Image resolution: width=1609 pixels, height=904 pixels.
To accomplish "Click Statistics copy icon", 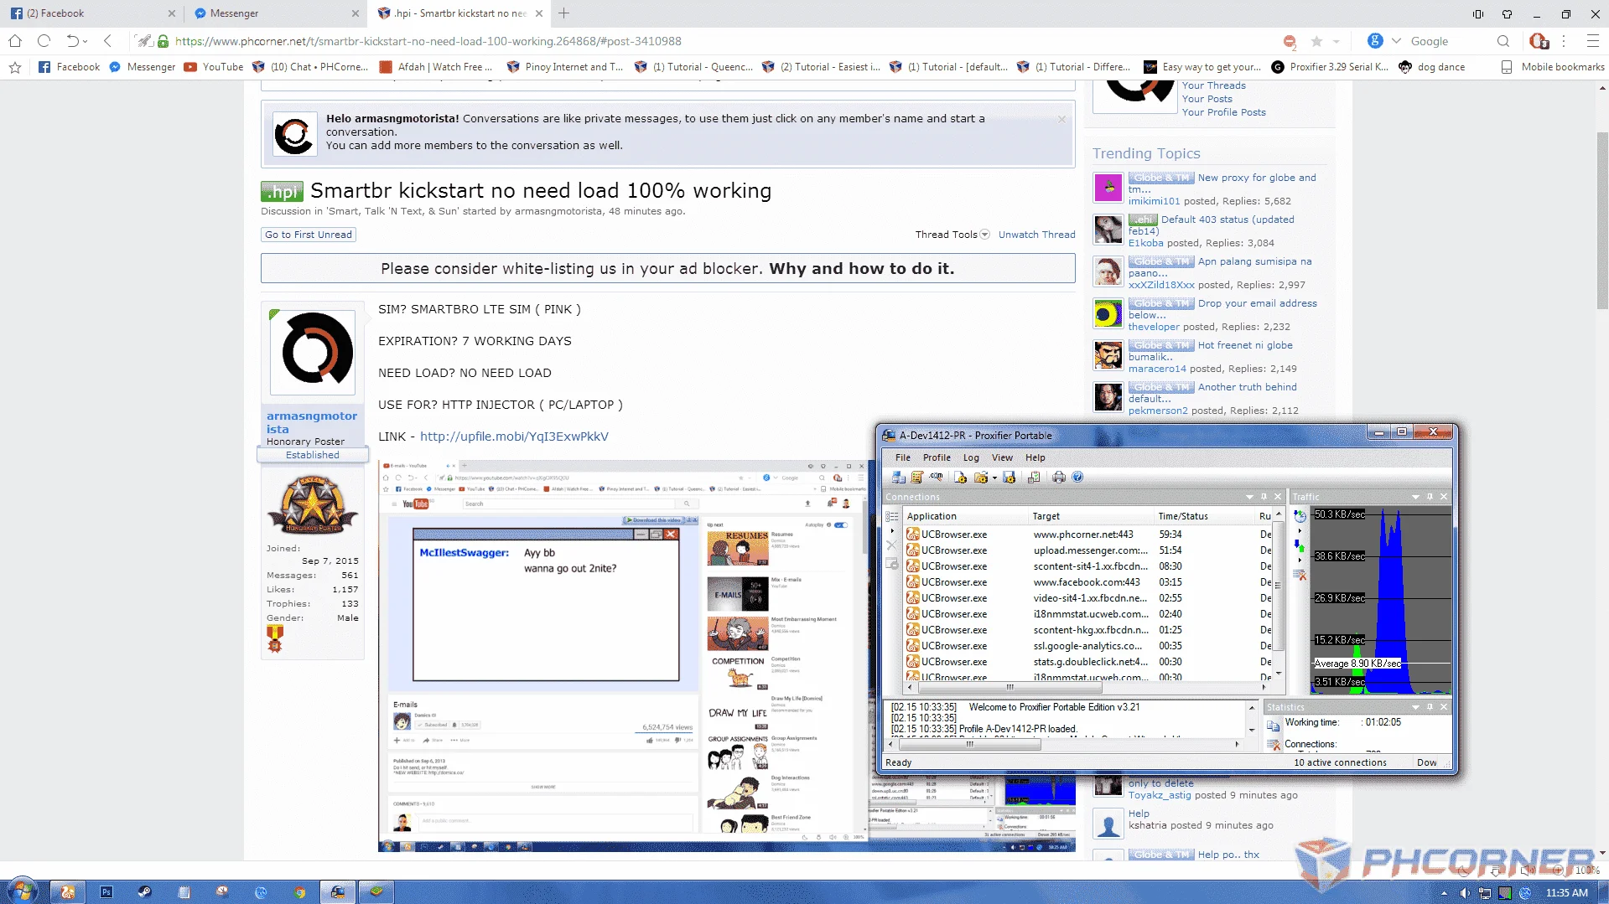I will (x=1274, y=726).
